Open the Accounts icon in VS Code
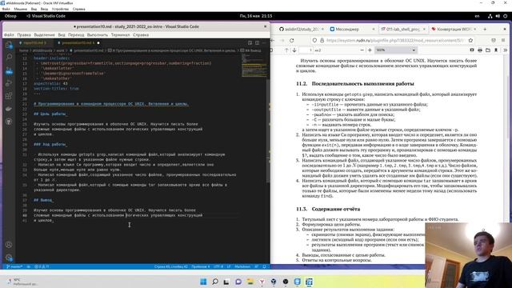 click(x=9, y=245)
